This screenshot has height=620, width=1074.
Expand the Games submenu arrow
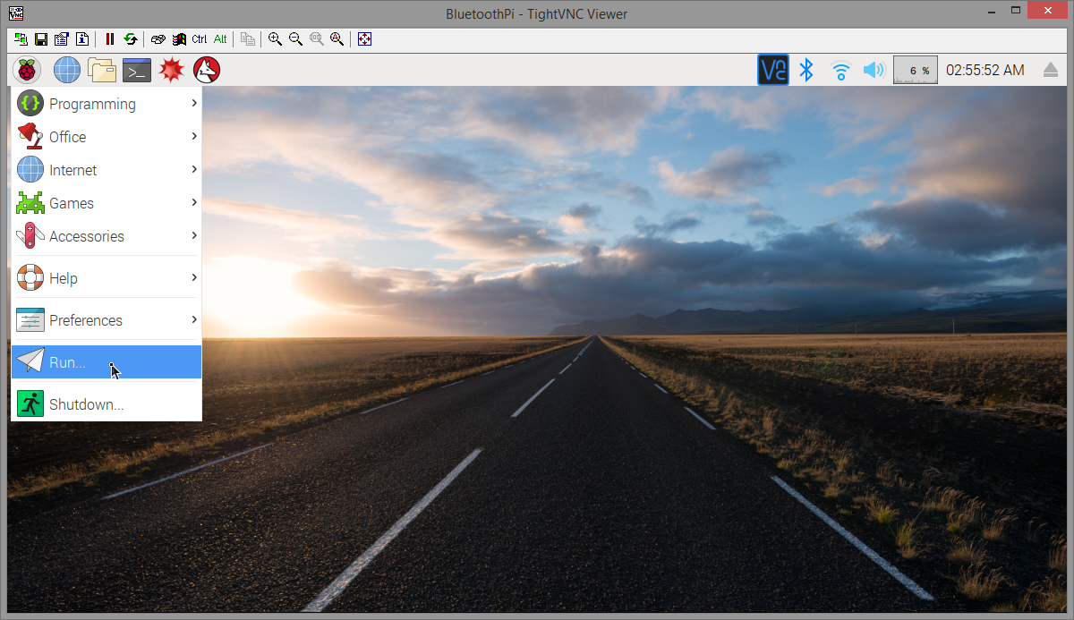coord(193,202)
